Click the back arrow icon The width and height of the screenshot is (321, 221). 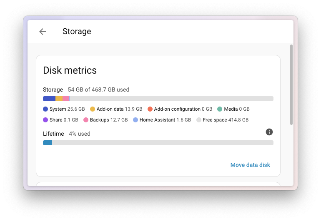pos(43,32)
